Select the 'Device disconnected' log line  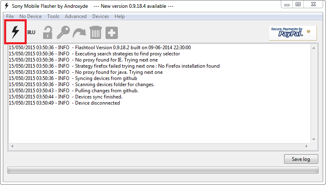pyautogui.click(x=64, y=103)
